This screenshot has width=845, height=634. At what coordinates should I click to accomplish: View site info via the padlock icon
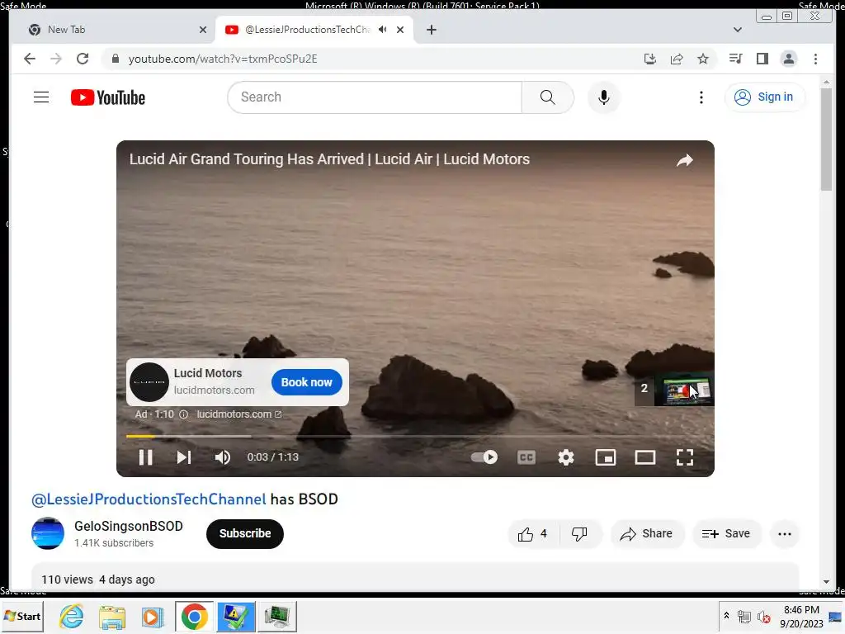pyautogui.click(x=115, y=59)
